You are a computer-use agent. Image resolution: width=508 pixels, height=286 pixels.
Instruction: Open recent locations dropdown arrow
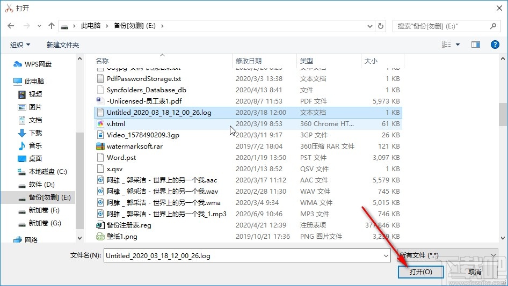coord(39,26)
